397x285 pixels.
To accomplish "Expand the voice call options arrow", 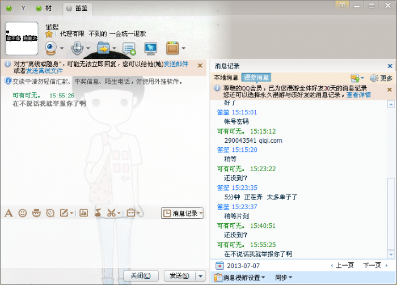I will click(88, 48).
